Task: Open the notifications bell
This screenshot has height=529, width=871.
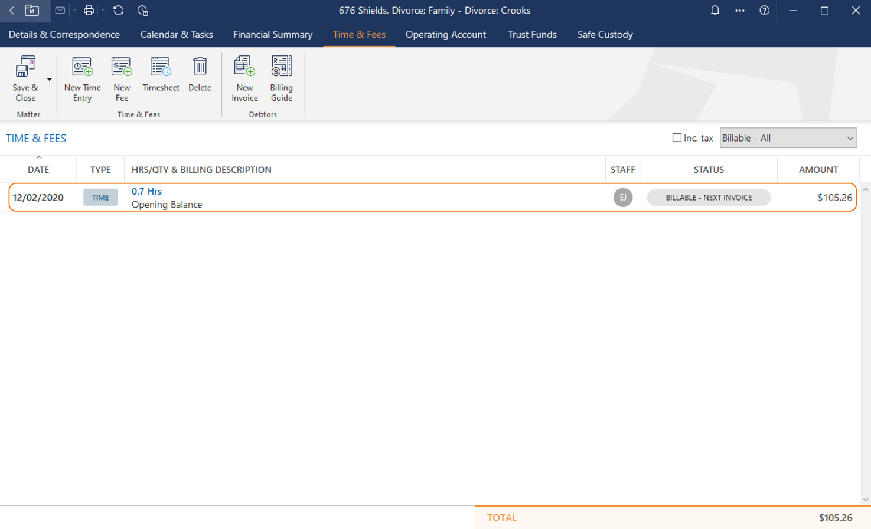Action: coord(715,11)
